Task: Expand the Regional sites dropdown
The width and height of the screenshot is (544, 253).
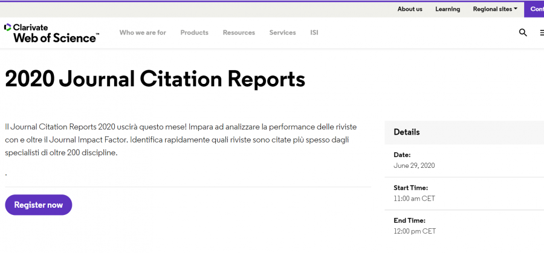Action: coord(495,9)
